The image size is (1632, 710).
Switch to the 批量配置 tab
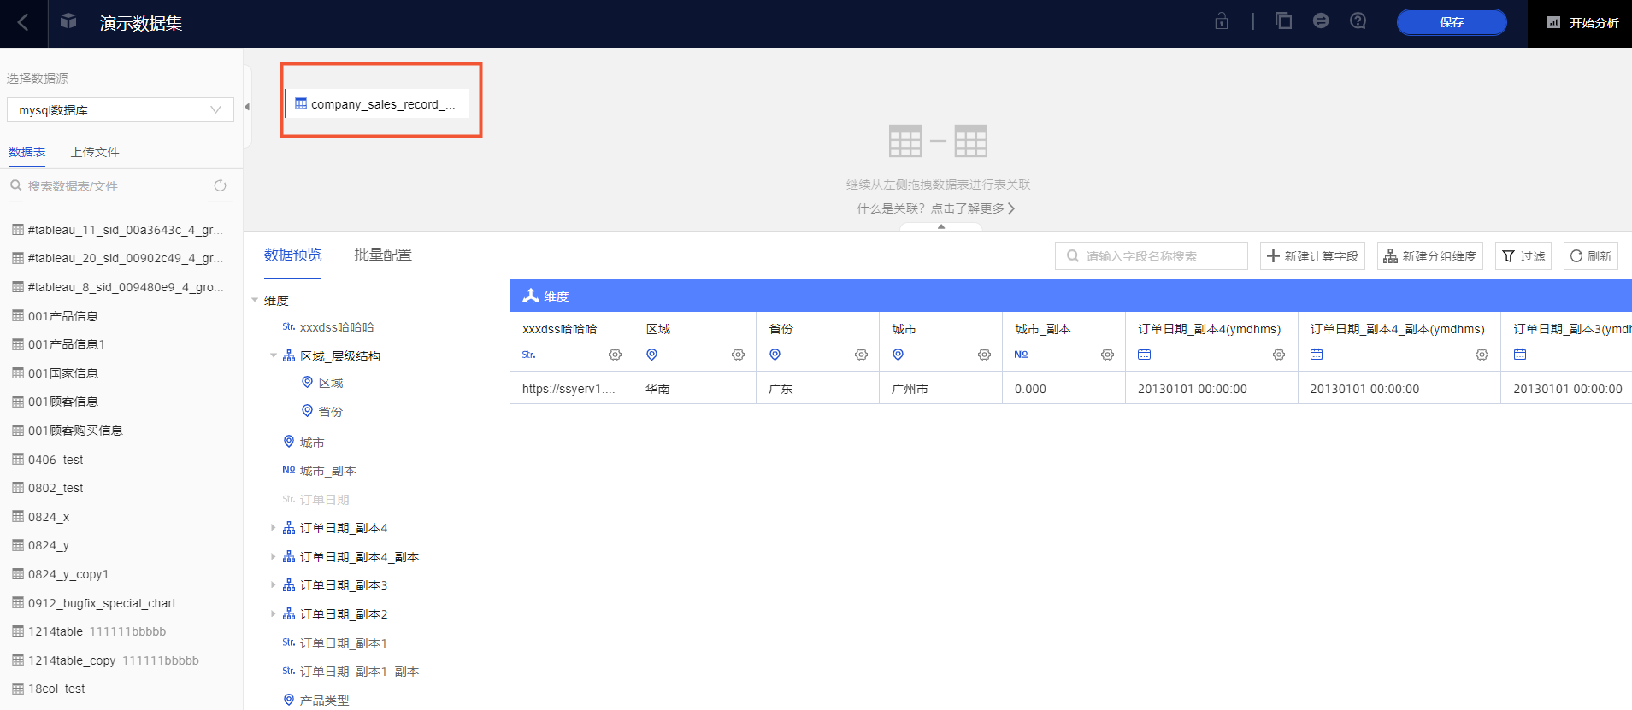(383, 255)
